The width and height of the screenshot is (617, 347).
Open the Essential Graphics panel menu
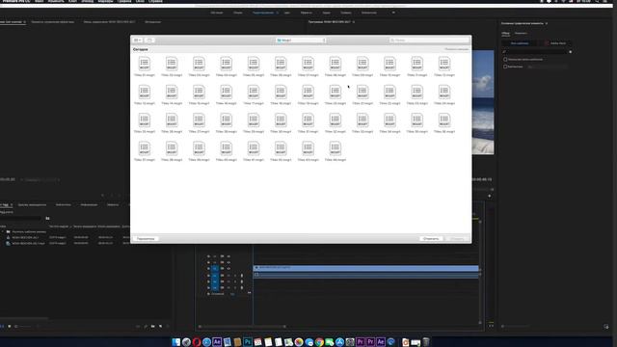(x=547, y=23)
